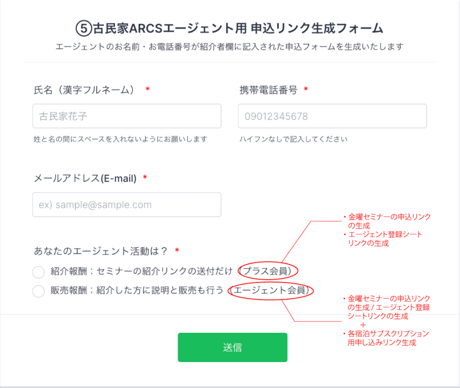Click the 販売報酬 option label text
This screenshot has height=388, width=460.
pyautogui.click(x=137, y=290)
